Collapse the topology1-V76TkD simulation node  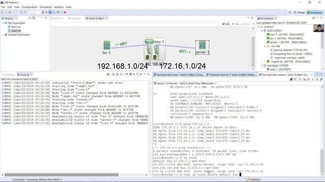(x=262, y=65)
